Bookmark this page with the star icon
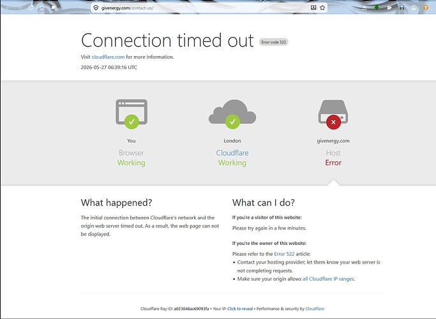Image resolution: width=436 pixels, height=319 pixels. coord(322,8)
